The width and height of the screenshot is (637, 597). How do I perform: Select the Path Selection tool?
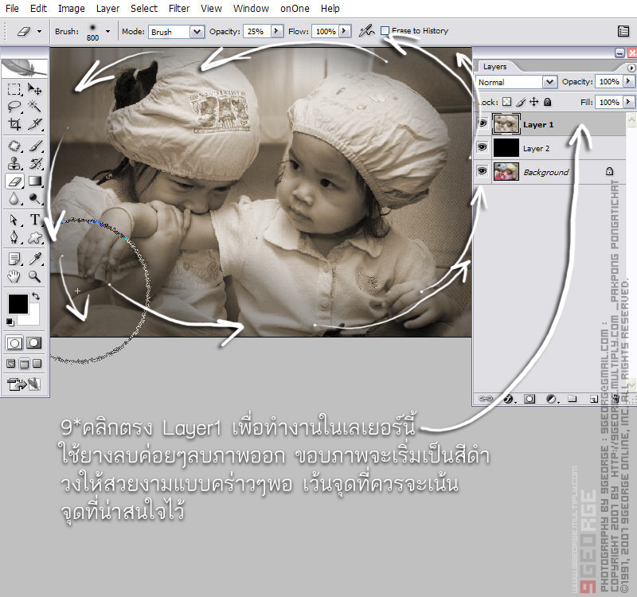click(x=14, y=220)
